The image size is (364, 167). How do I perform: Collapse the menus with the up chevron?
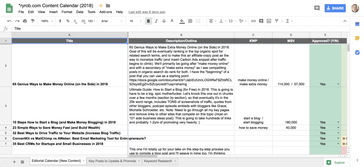[x=345, y=21]
